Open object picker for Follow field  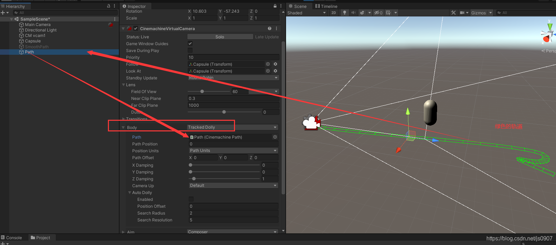point(268,64)
